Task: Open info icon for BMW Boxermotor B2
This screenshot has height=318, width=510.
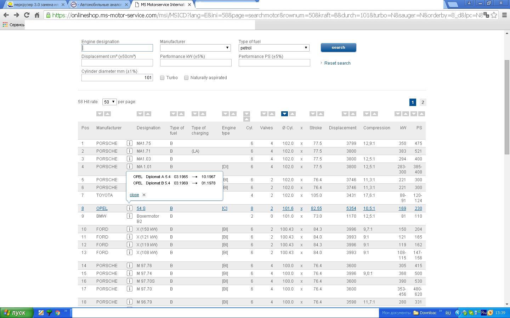Action: click(x=130, y=216)
